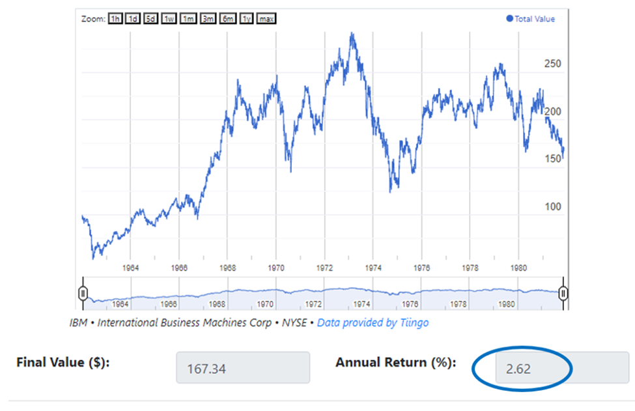Zoom chart to 3m range
Screen dimensions: 635x411
click(x=208, y=19)
